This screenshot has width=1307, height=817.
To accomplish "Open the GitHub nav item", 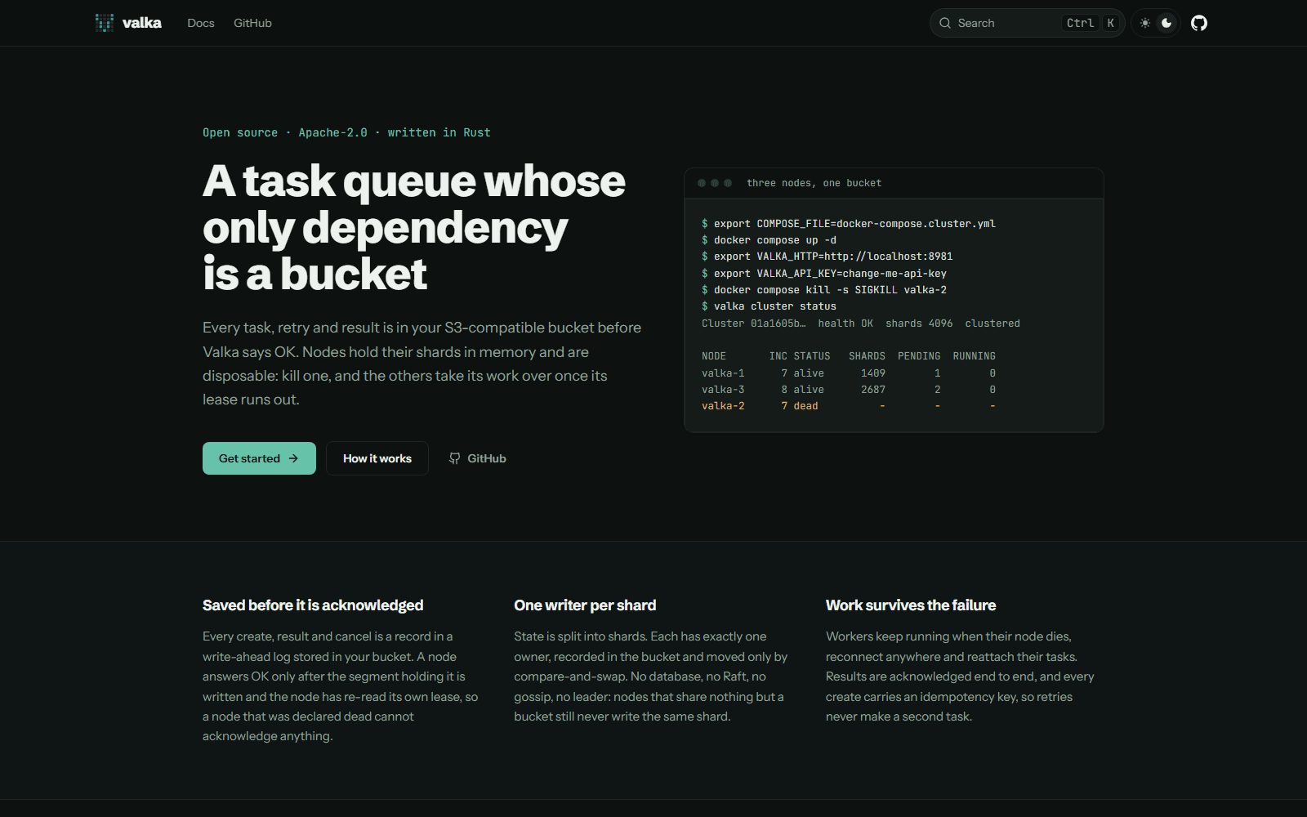I will 252,23.
